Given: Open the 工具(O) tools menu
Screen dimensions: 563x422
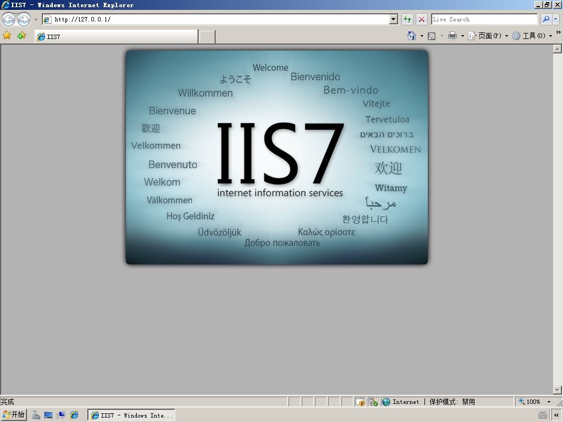Looking at the screenshot, I should [x=532, y=36].
